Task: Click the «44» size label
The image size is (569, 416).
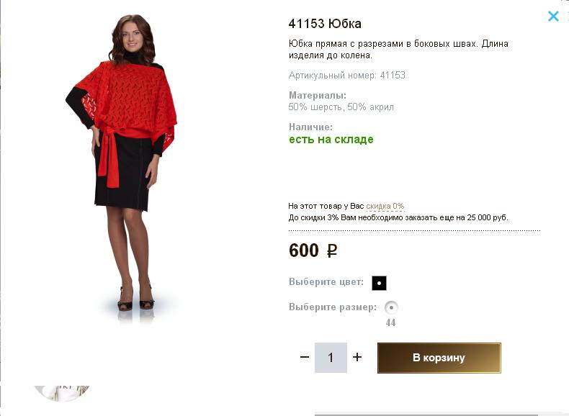Action: coord(390,323)
